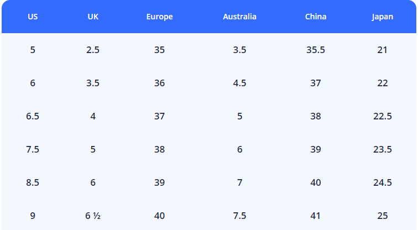Click the Australia size 7.5 cell
Viewport: 418px width, 230px height.
point(239,216)
